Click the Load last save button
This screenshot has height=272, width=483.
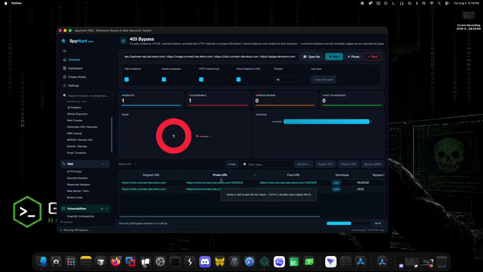point(324,79)
